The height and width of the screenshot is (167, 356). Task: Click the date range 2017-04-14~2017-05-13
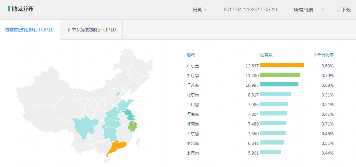(250, 10)
